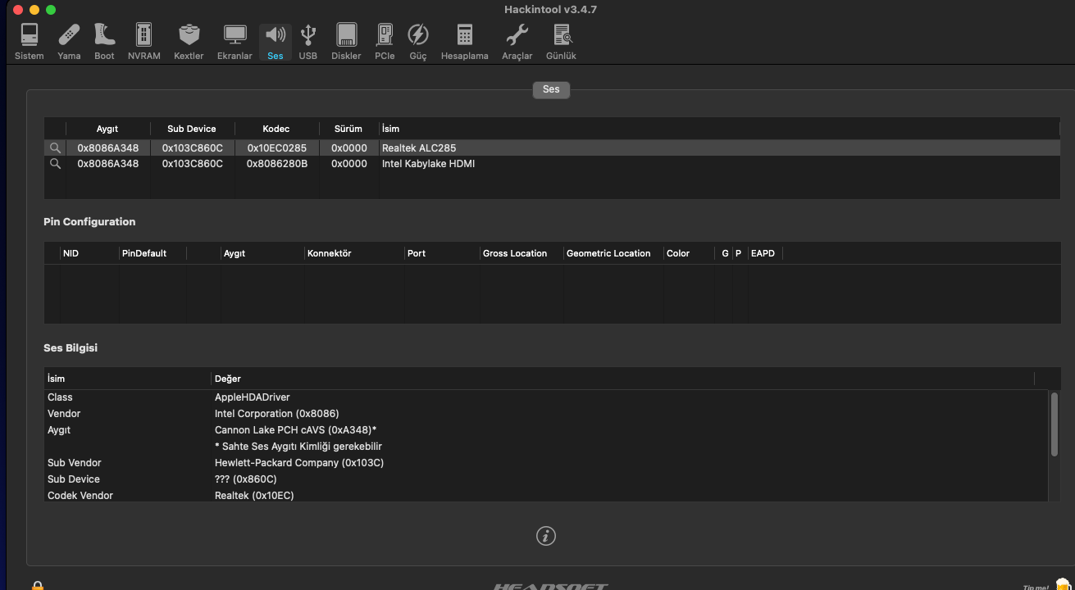Open the Kextler section

[x=189, y=41]
